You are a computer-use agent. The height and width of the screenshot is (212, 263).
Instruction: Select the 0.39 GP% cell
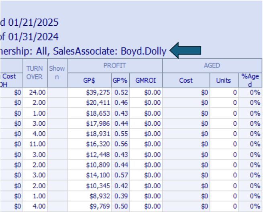coord(120,196)
